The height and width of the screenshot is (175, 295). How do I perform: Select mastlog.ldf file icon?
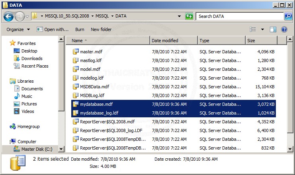click(76, 60)
